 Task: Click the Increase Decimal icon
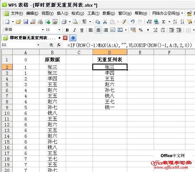click(155, 30)
